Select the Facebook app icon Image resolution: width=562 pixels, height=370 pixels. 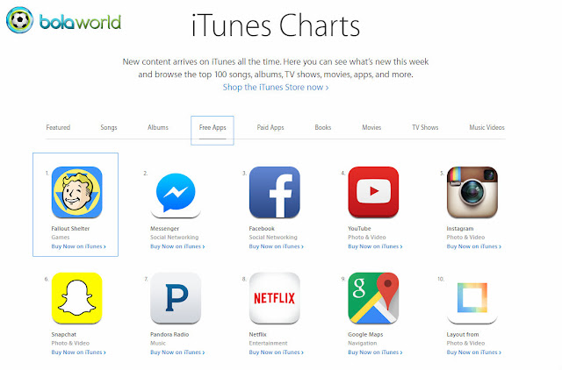pos(275,192)
